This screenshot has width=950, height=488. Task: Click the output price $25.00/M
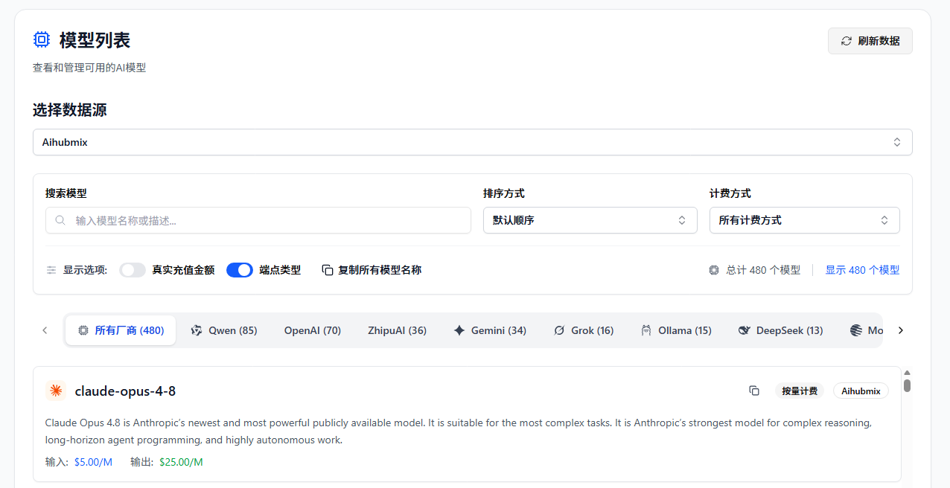coord(181,462)
